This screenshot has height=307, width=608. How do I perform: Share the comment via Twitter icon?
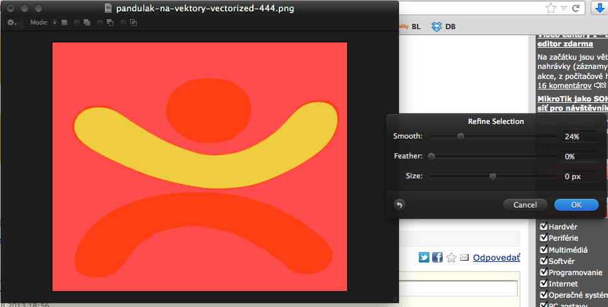(424, 257)
